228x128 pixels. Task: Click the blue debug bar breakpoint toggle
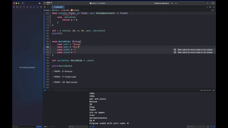click(45, 90)
